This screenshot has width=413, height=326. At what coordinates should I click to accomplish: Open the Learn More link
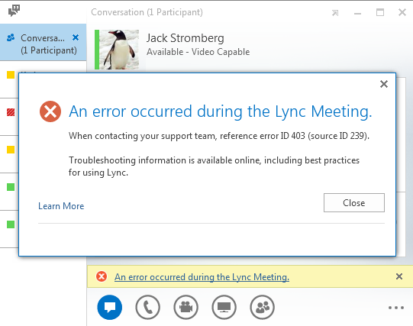point(61,206)
